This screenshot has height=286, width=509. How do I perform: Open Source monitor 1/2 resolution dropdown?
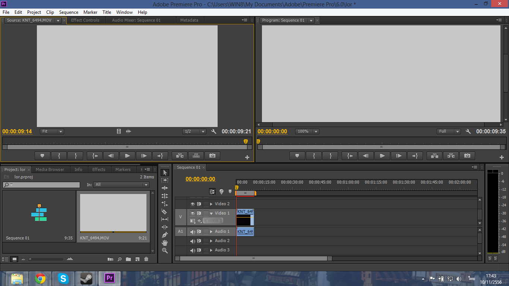point(195,131)
